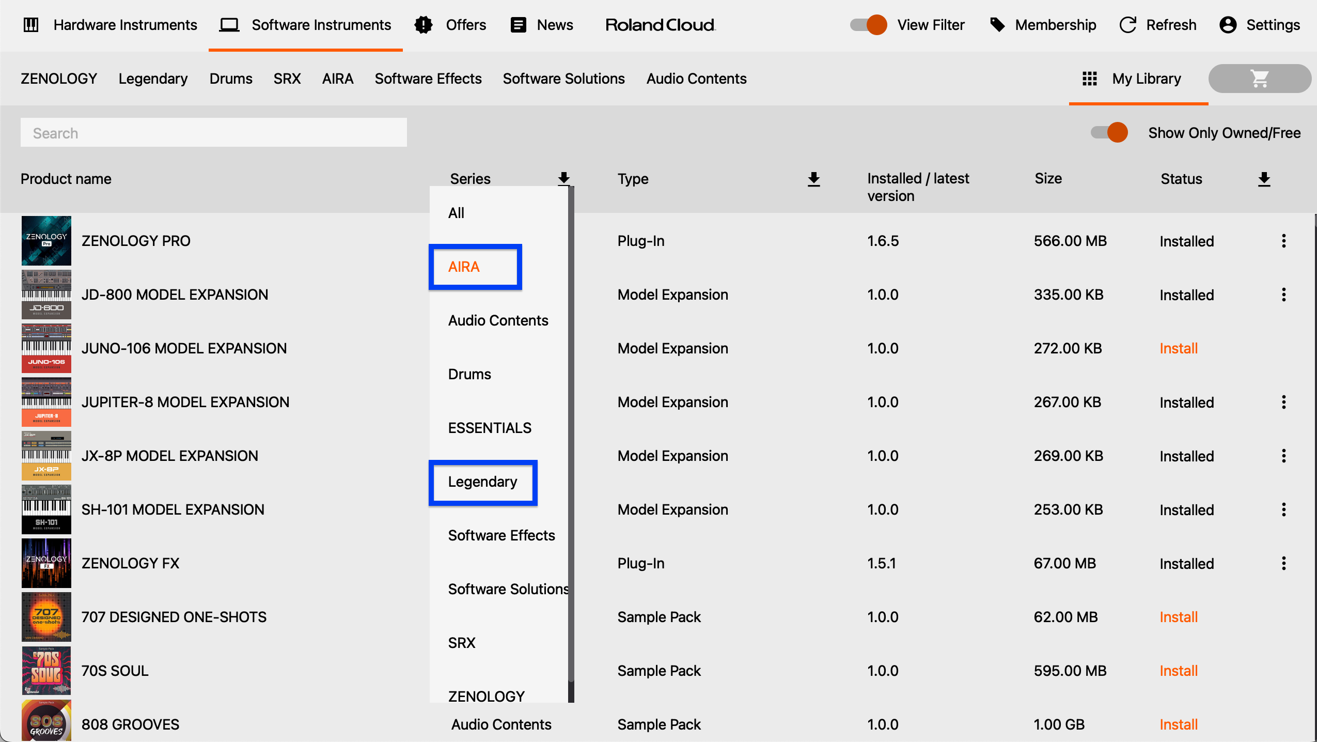Viewport: 1317px width, 742px height.
Task: Open the Software Solutions category tab
Action: (564, 79)
